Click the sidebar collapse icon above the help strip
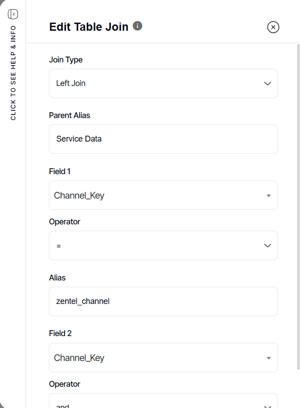The image size is (300, 408). [x=13, y=14]
